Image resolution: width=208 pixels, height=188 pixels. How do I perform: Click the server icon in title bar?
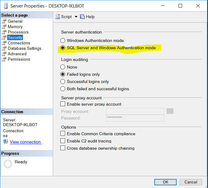(6, 6)
